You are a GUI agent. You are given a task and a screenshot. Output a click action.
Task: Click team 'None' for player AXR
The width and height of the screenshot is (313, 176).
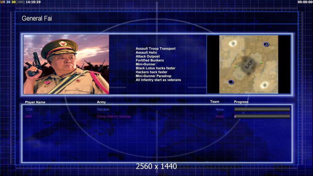click(220, 116)
